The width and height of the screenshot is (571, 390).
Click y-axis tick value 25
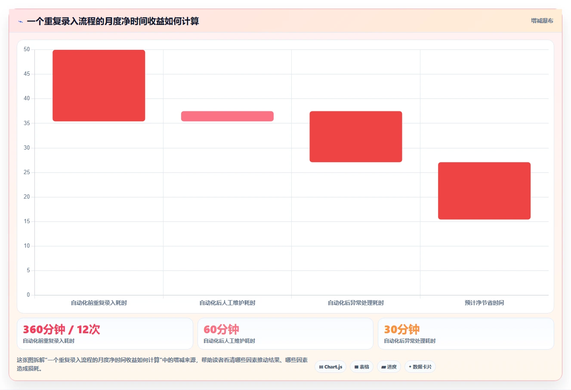(27, 172)
